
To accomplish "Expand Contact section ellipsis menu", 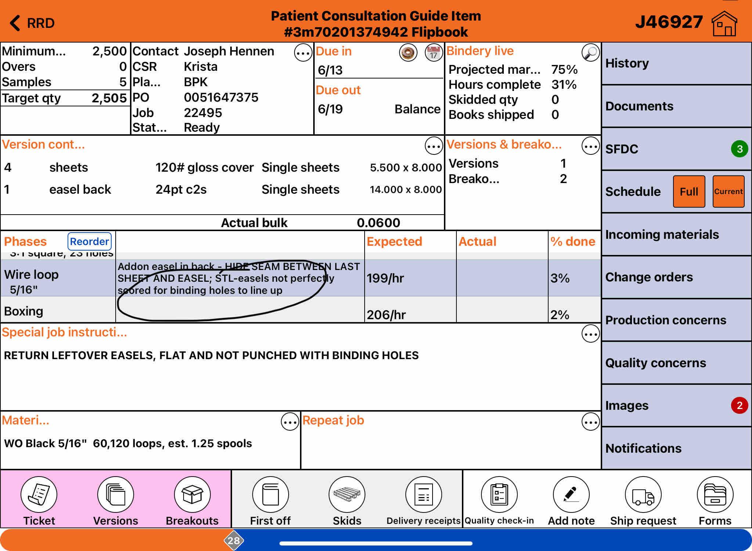I will coord(303,54).
